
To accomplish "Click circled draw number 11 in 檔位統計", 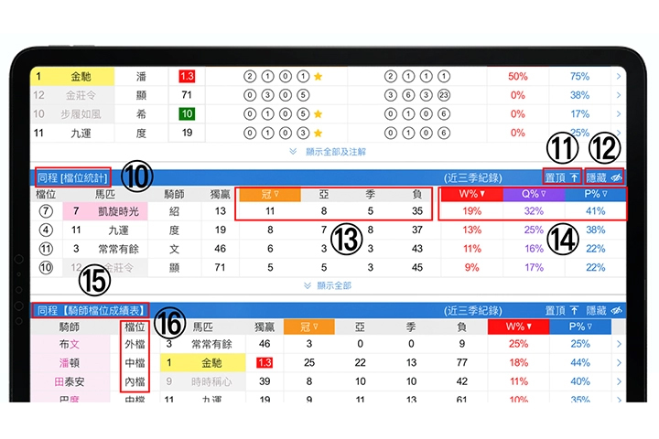I will pyautogui.click(x=46, y=249).
